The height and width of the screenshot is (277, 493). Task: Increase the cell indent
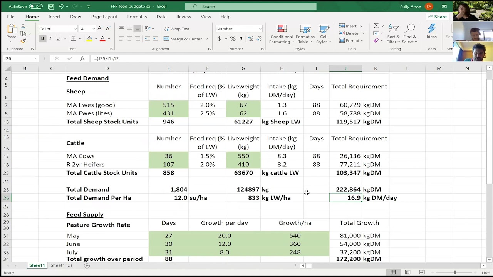[155, 39]
